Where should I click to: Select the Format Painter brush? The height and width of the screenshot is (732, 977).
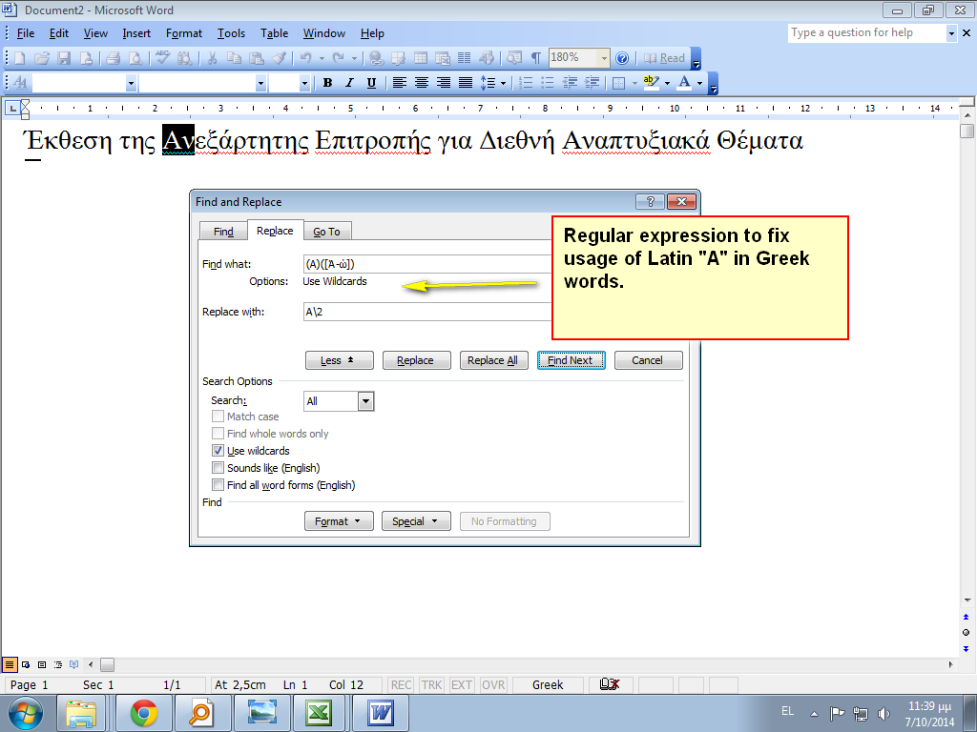pos(279,58)
